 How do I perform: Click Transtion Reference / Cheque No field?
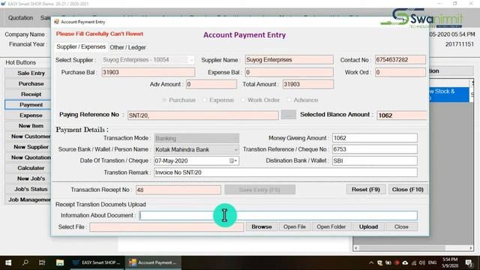coord(375,149)
